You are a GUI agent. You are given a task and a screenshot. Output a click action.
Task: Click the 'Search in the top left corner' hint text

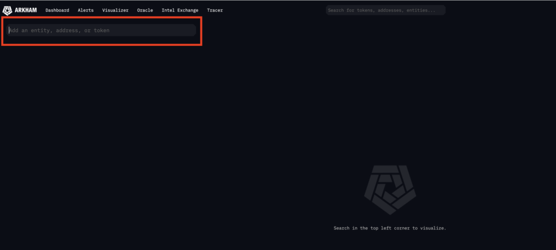click(389, 228)
